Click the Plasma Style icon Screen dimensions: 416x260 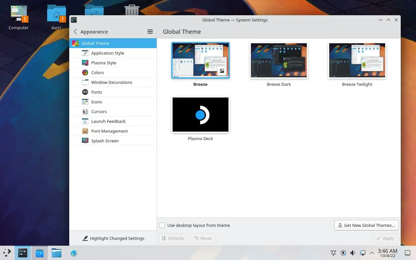85,63
